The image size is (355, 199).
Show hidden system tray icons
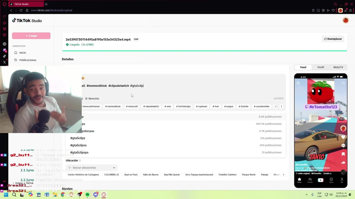coord(306,195)
